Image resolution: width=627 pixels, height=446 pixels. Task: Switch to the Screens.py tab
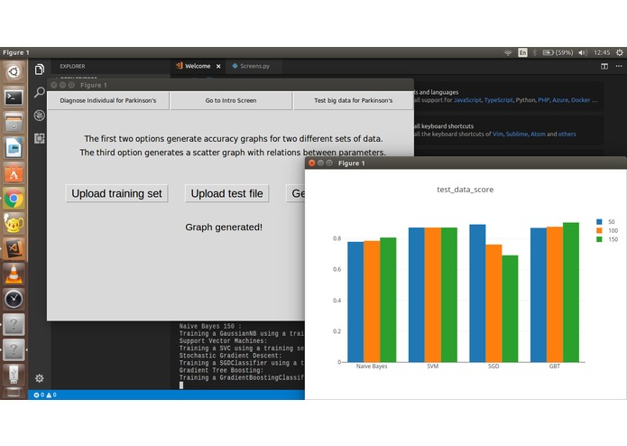coord(254,66)
